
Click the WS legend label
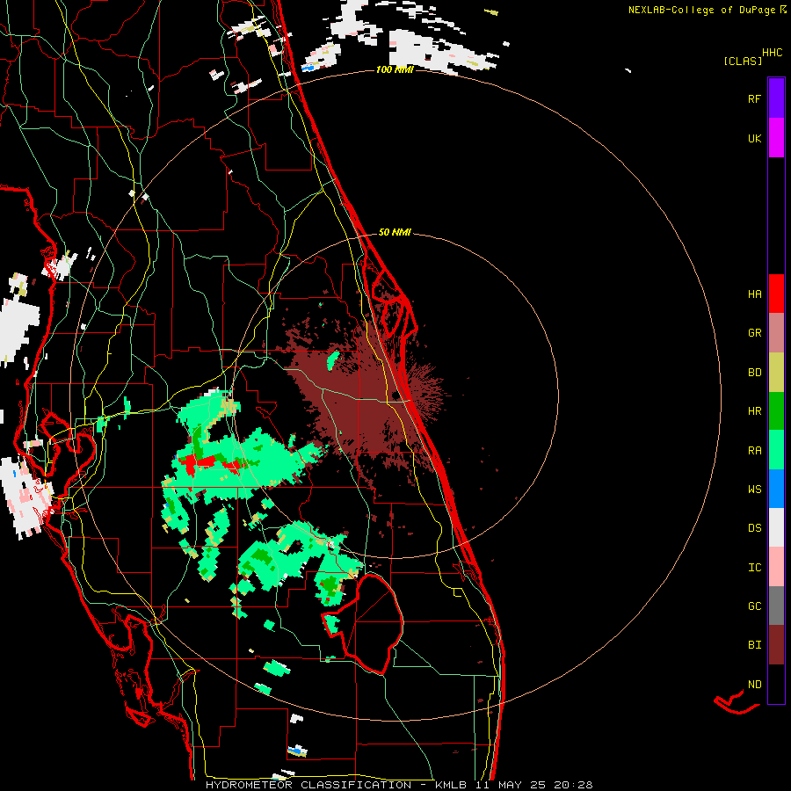click(x=754, y=489)
